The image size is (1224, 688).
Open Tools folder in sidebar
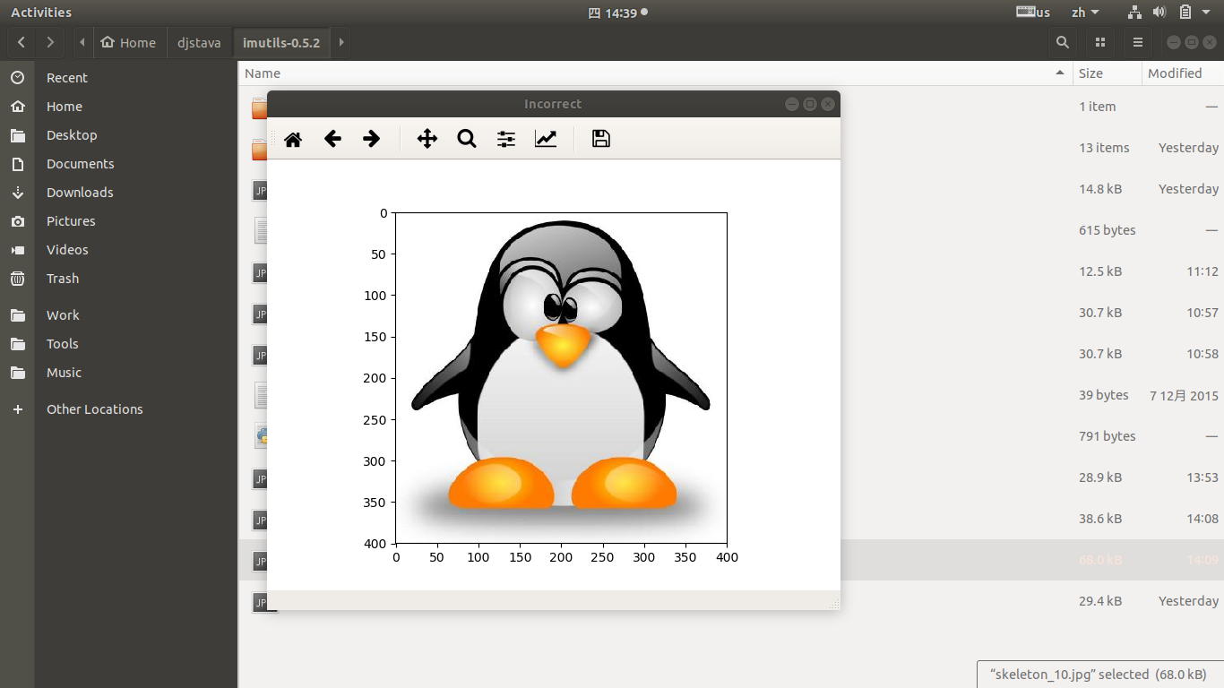click(63, 344)
